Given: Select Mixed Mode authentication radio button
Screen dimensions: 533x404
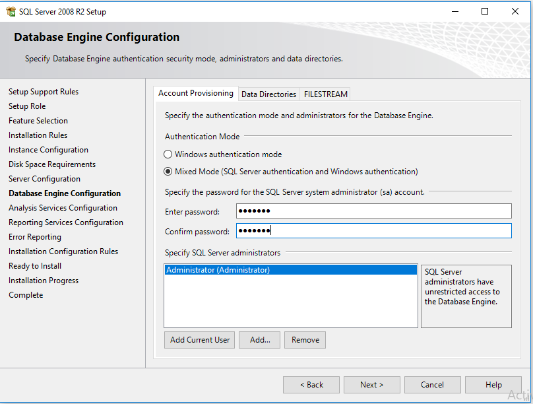Looking at the screenshot, I should click(168, 172).
